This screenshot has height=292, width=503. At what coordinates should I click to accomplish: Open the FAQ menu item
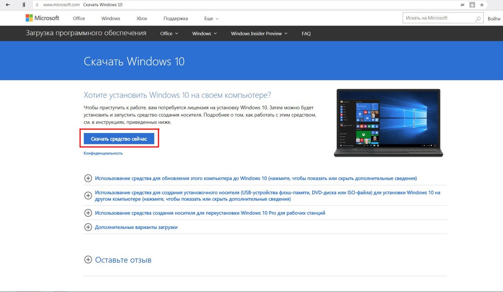306,33
